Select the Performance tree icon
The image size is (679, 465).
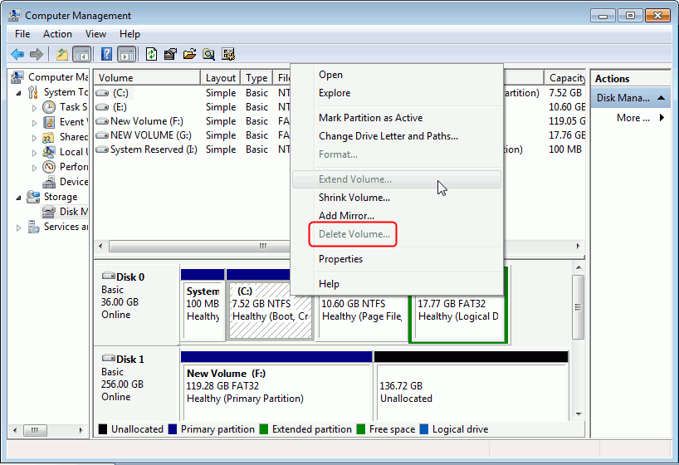49,167
